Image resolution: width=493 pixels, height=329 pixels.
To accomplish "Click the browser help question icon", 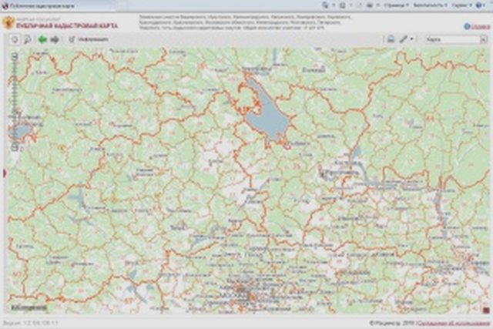I will (479, 5).
